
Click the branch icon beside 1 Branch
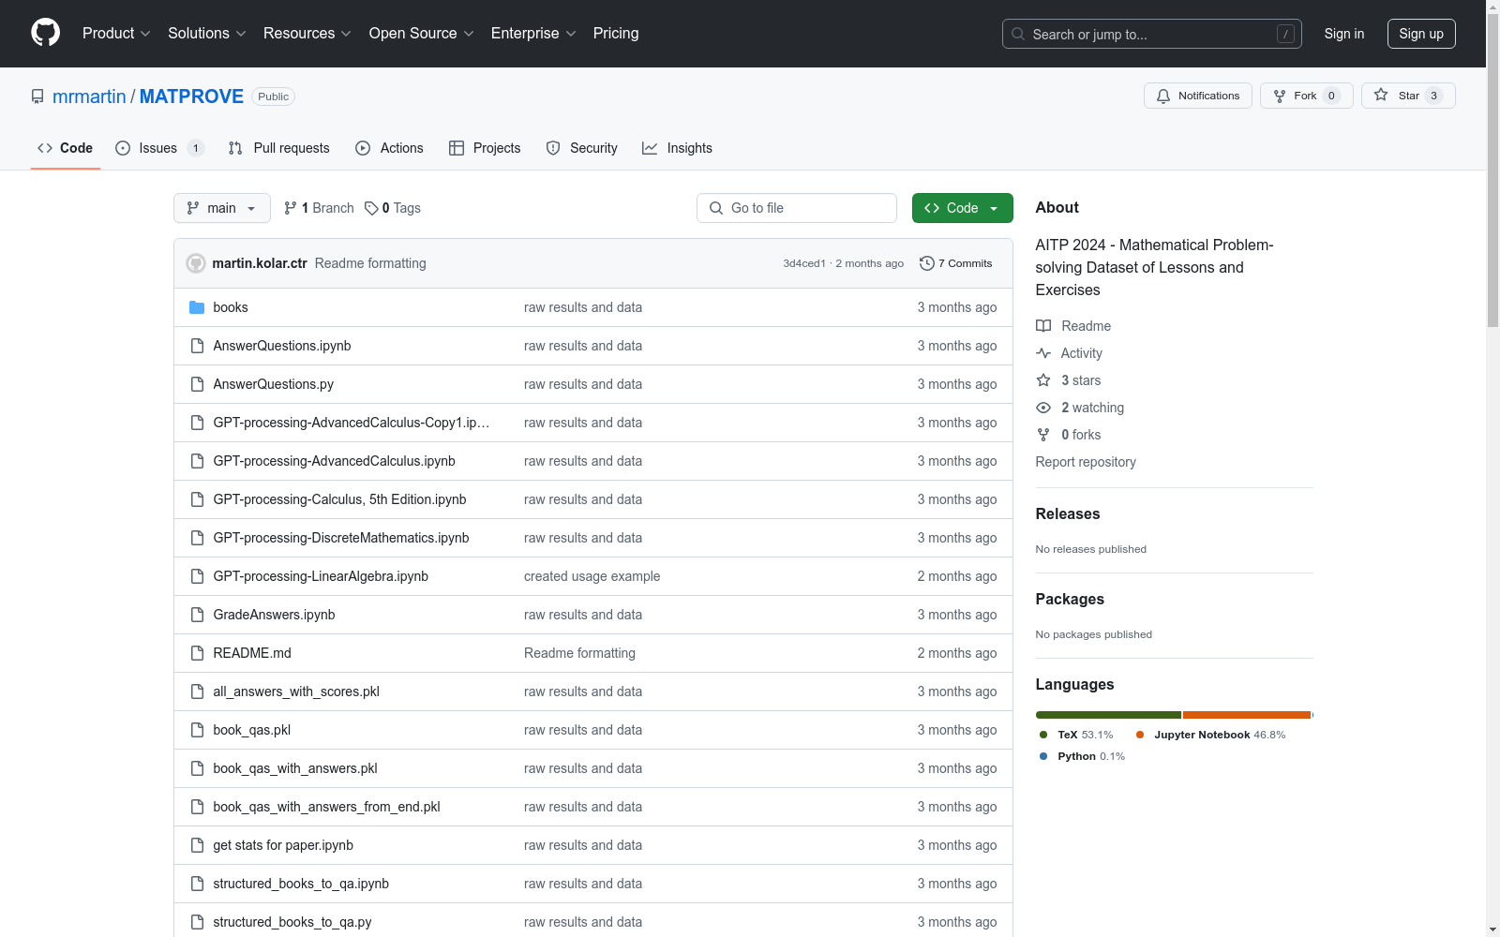point(291,208)
